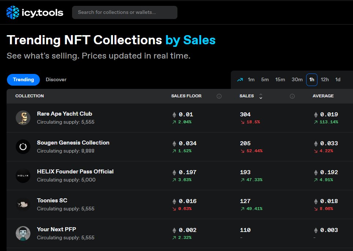The image size is (353, 251).
Task: Click the Ethereum icon beside floor 0.016
Action: pos(174,202)
